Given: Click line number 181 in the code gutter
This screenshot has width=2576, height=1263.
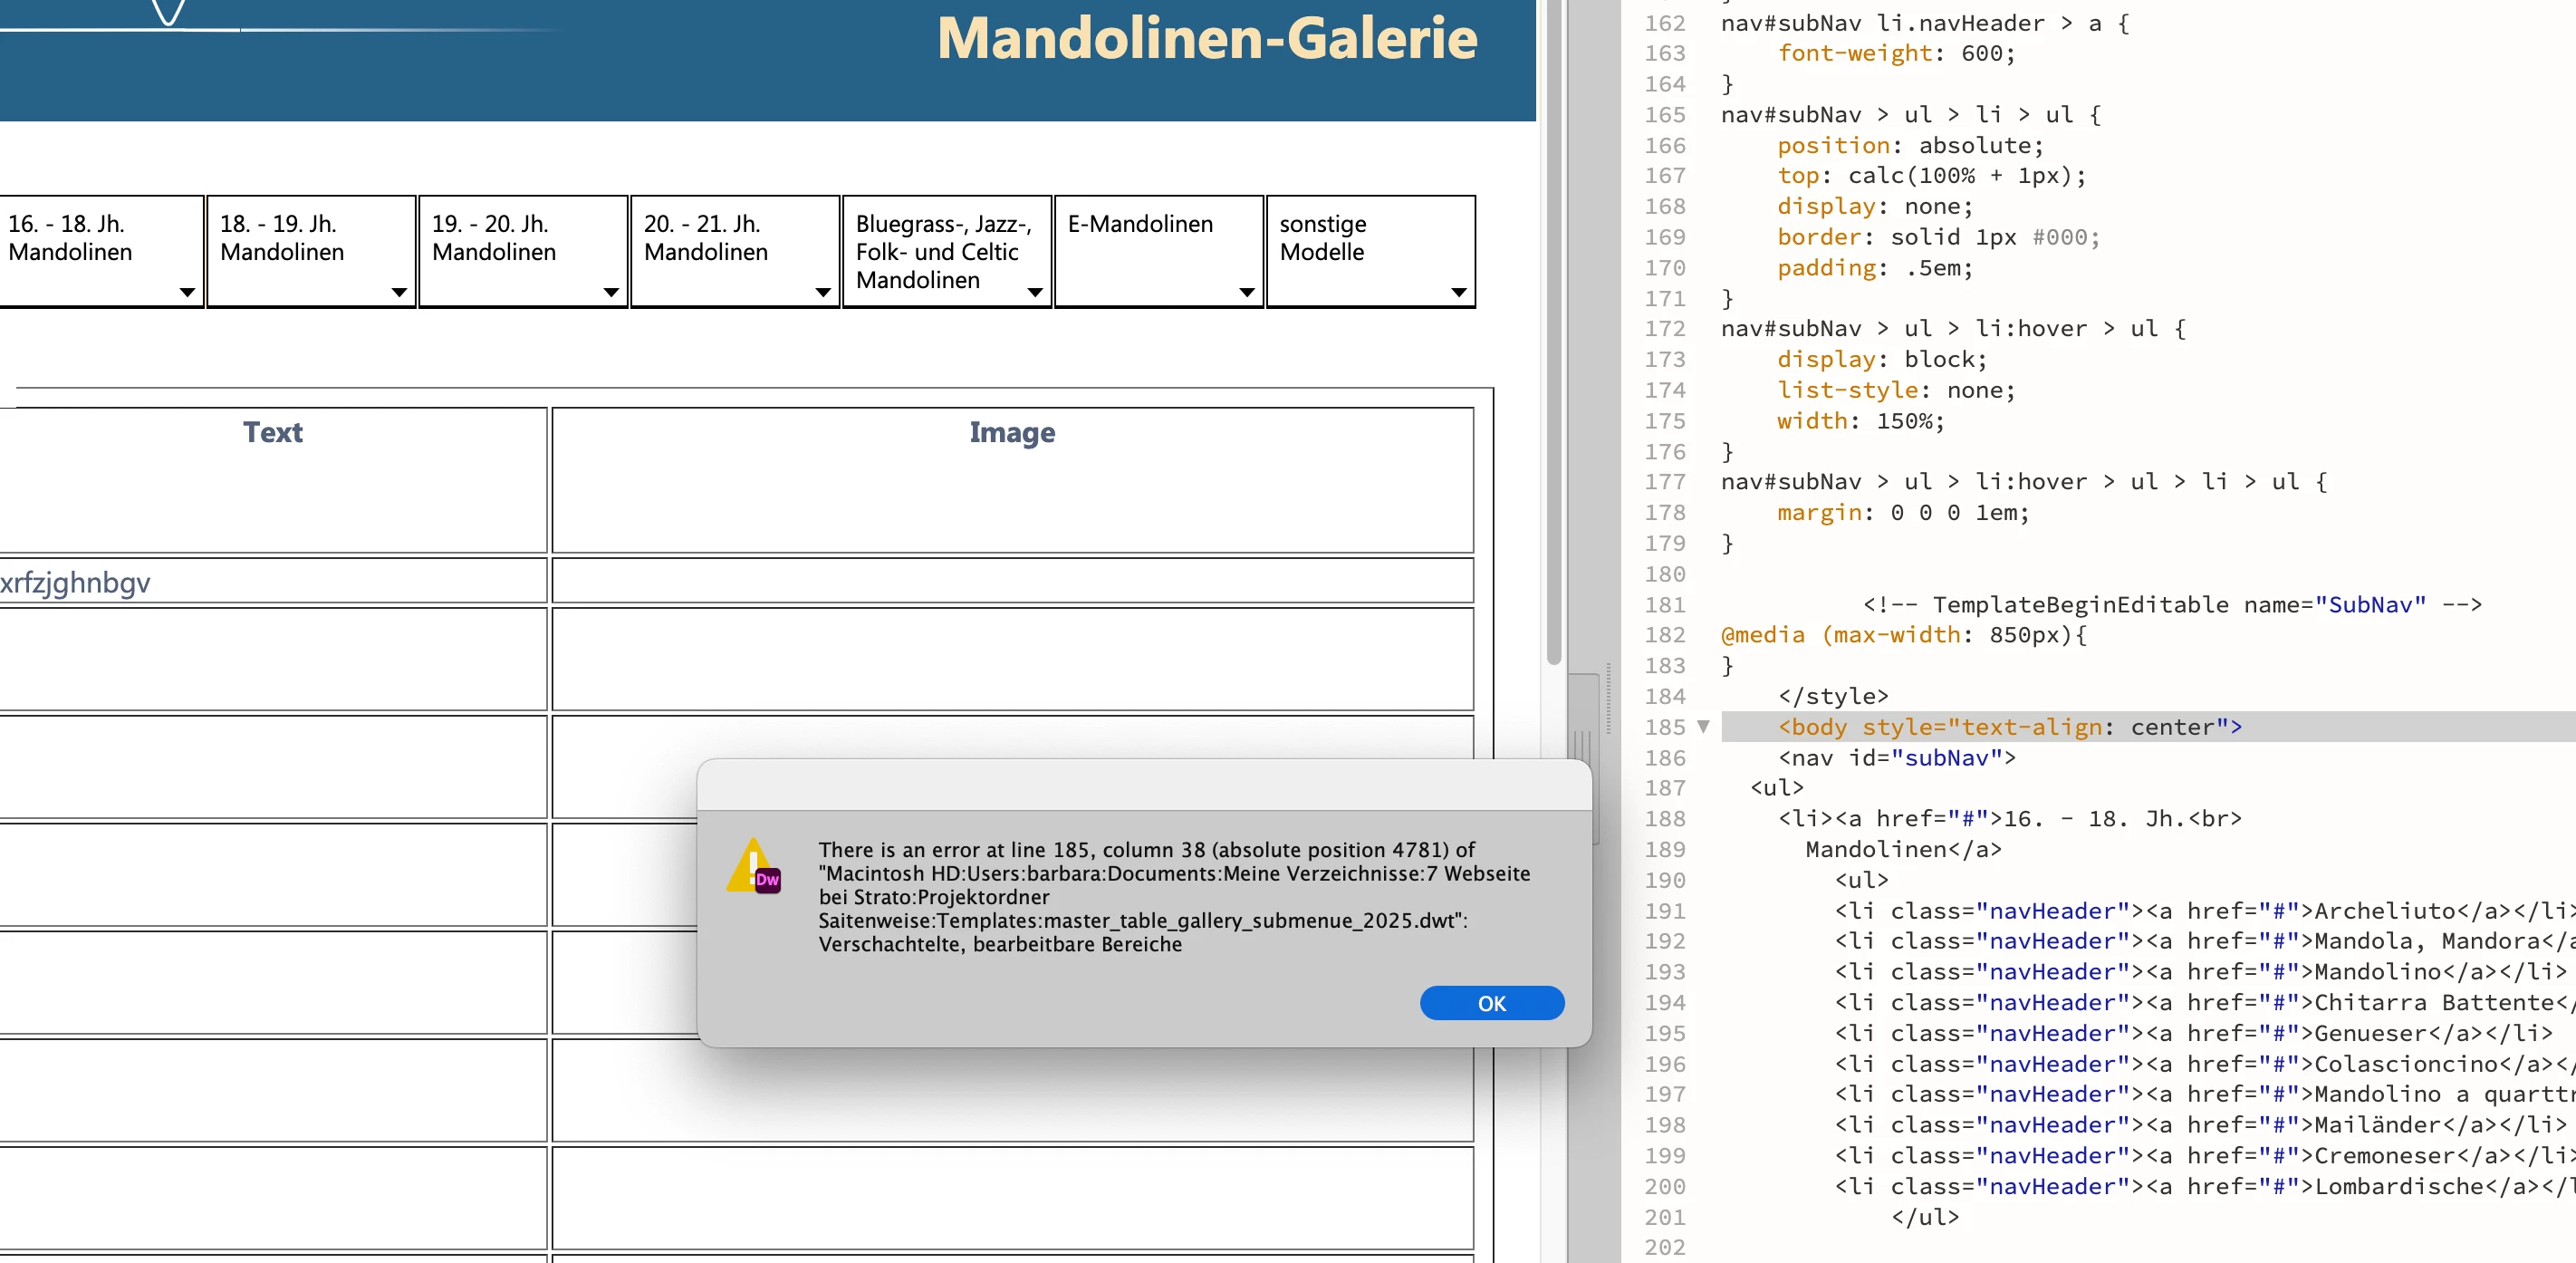Looking at the screenshot, I should pyautogui.click(x=1664, y=604).
